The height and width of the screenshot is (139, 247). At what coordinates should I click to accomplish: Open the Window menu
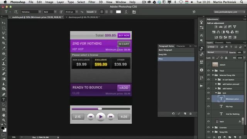pyautogui.click(x=121, y=2)
